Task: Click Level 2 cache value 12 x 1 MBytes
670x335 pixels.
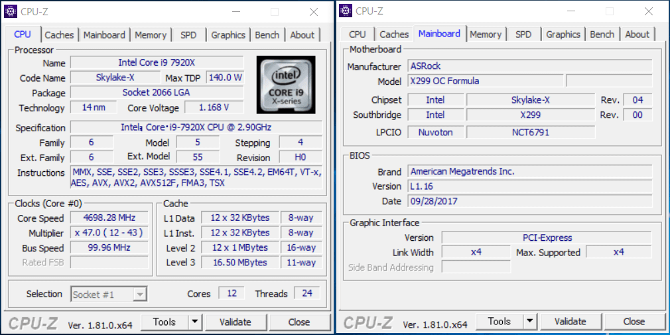Action: [x=239, y=247]
